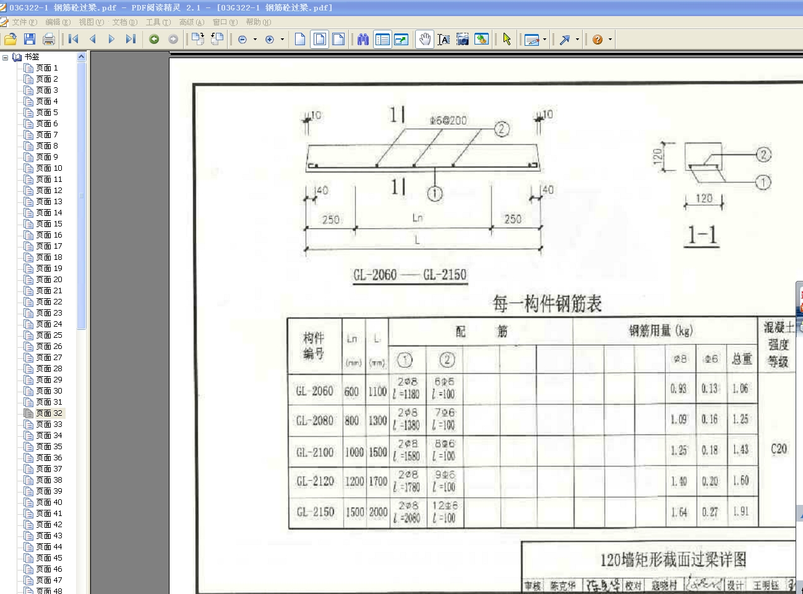Open the 窗口 menu
The height and width of the screenshot is (594, 803).
225,22
